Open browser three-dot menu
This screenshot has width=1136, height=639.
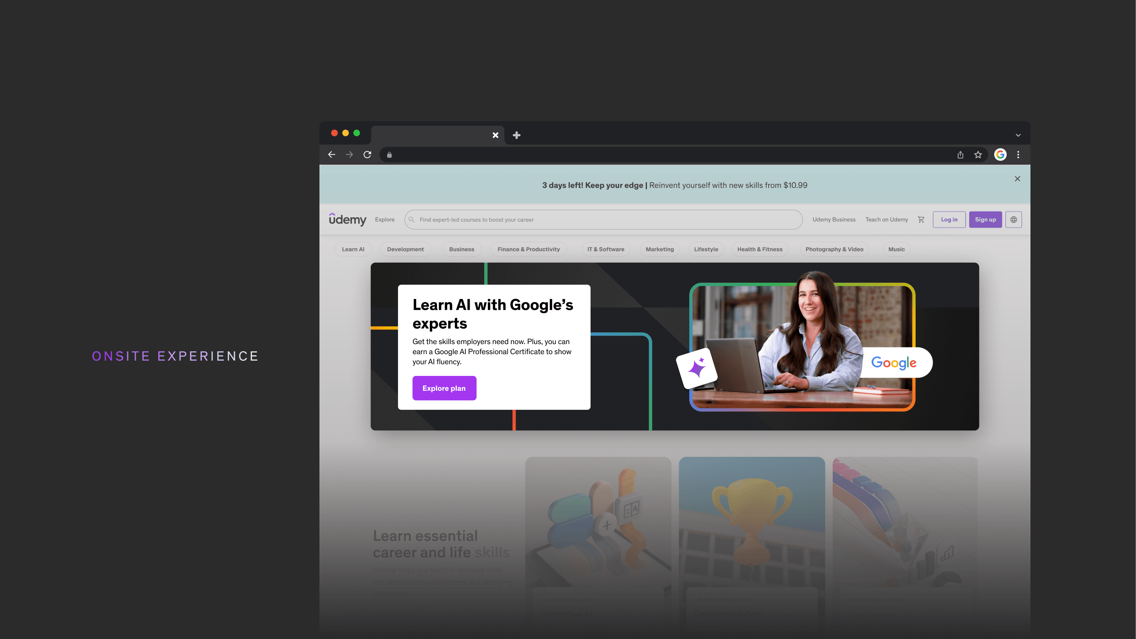[1018, 155]
